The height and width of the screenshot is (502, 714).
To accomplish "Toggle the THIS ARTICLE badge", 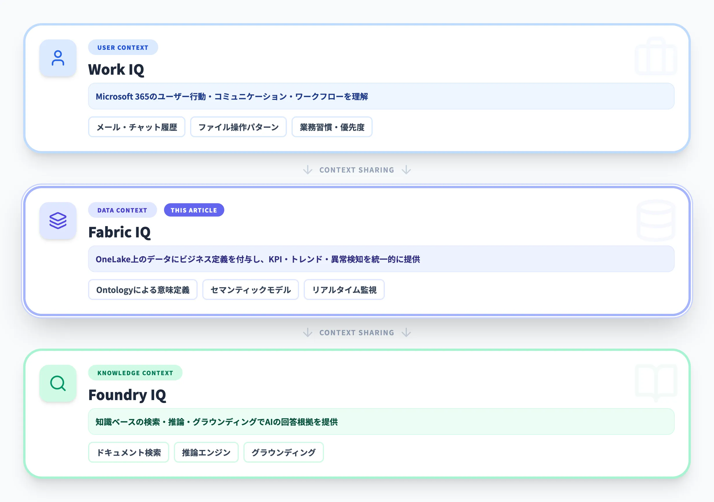I will [194, 210].
